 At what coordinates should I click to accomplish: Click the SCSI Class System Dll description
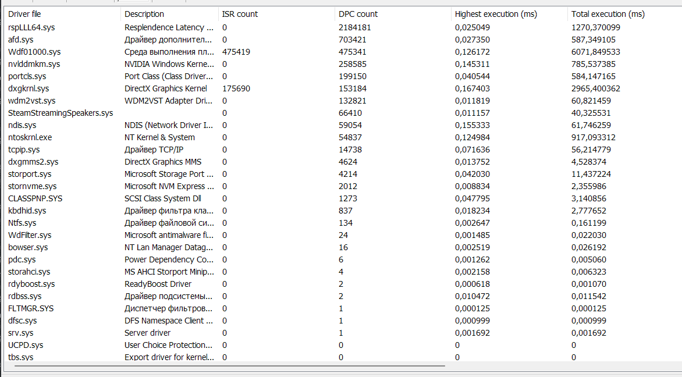click(x=163, y=198)
